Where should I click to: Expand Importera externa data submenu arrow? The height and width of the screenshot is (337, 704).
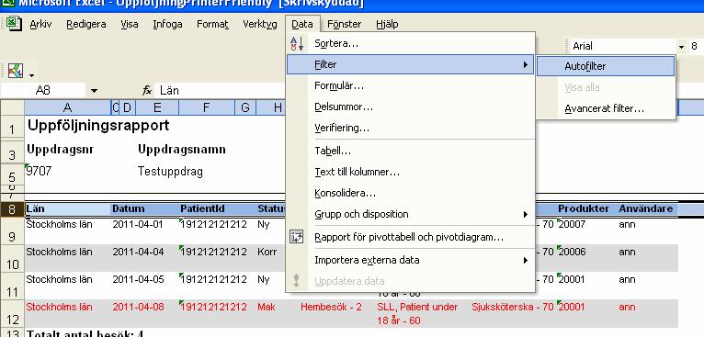[x=526, y=260]
